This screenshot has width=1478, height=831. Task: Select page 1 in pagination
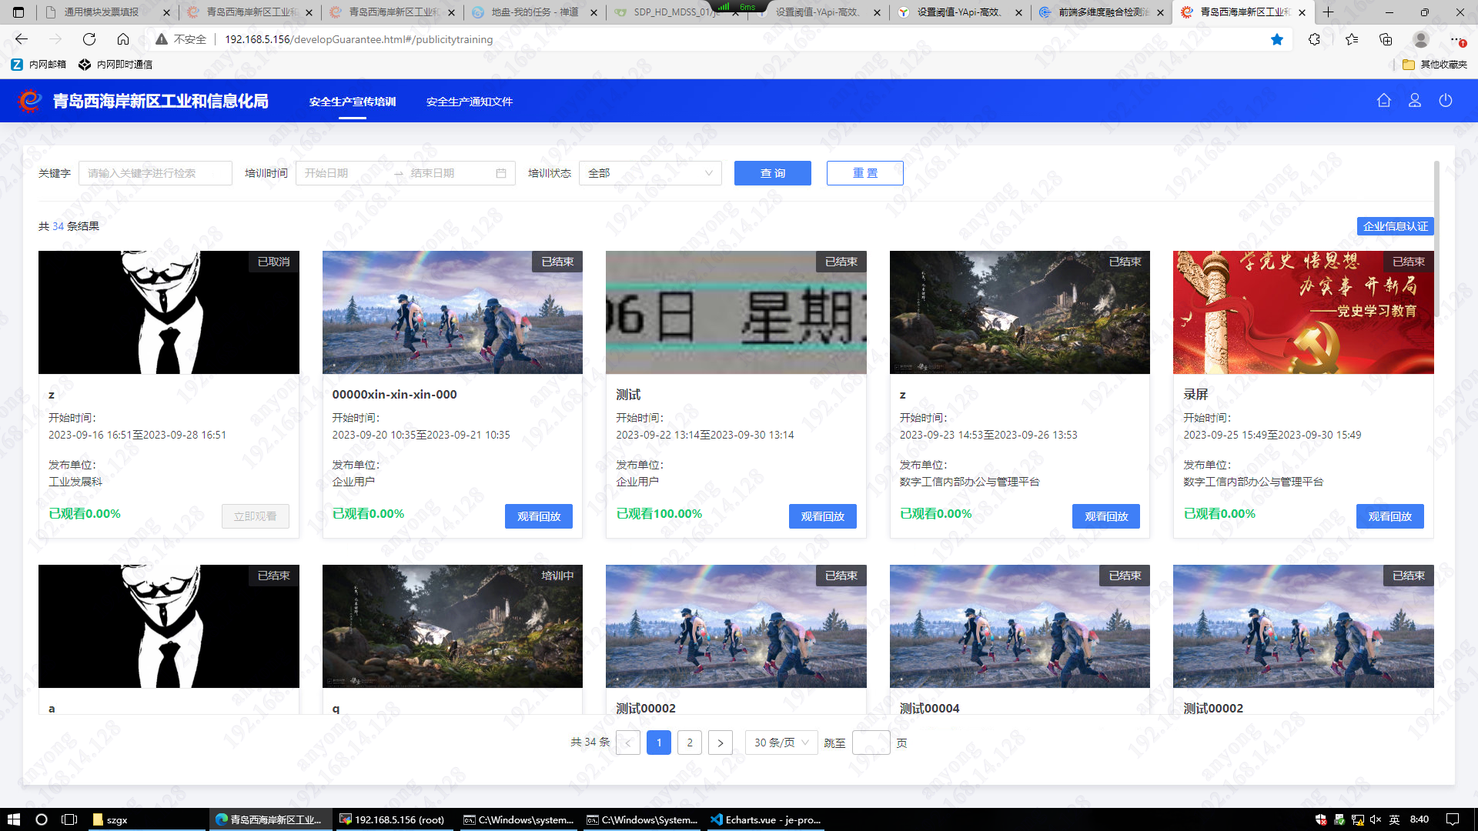[x=659, y=743]
